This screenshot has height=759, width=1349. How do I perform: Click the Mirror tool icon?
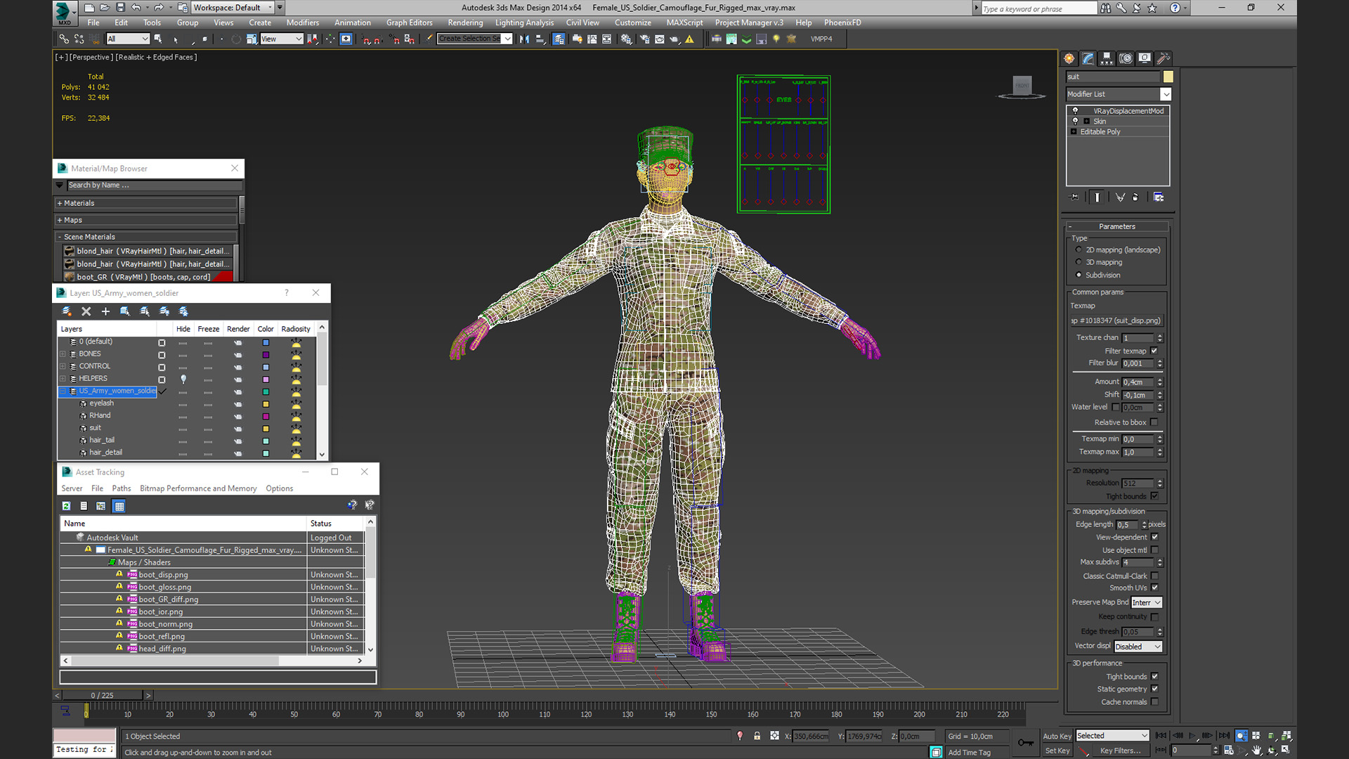524,39
